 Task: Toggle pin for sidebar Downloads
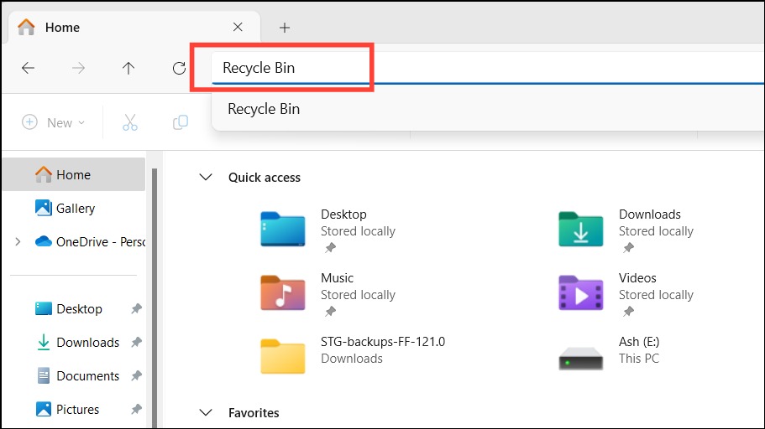pyautogui.click(x=137, y=343)
